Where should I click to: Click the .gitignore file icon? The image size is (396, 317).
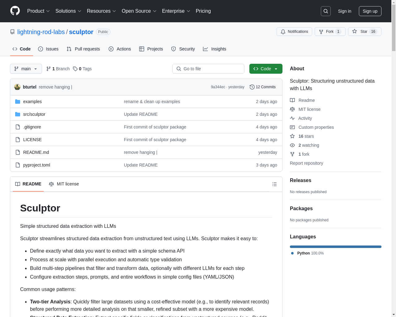point(18,127)
